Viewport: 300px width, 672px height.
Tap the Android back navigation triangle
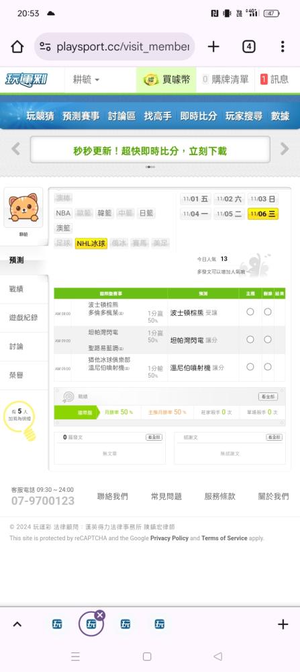217,656
